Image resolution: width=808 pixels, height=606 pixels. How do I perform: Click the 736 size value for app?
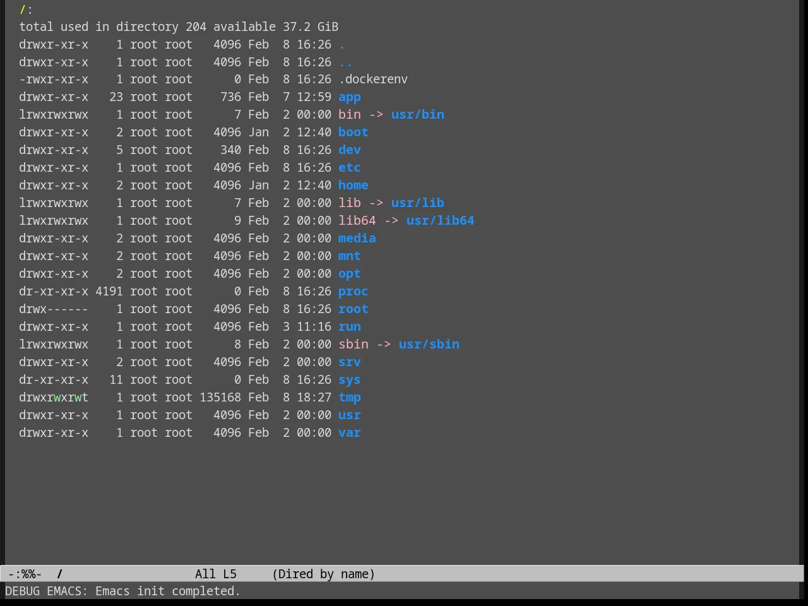pyautogui.click(x=230, y=97)
